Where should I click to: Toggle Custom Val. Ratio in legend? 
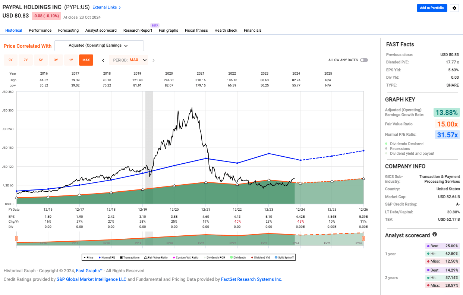pos(185,257)
